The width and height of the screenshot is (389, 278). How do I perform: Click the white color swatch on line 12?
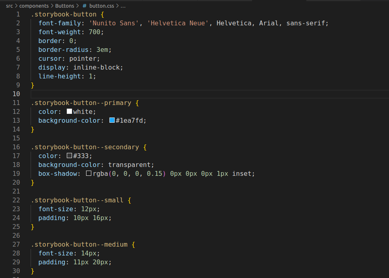click(69, 111)
